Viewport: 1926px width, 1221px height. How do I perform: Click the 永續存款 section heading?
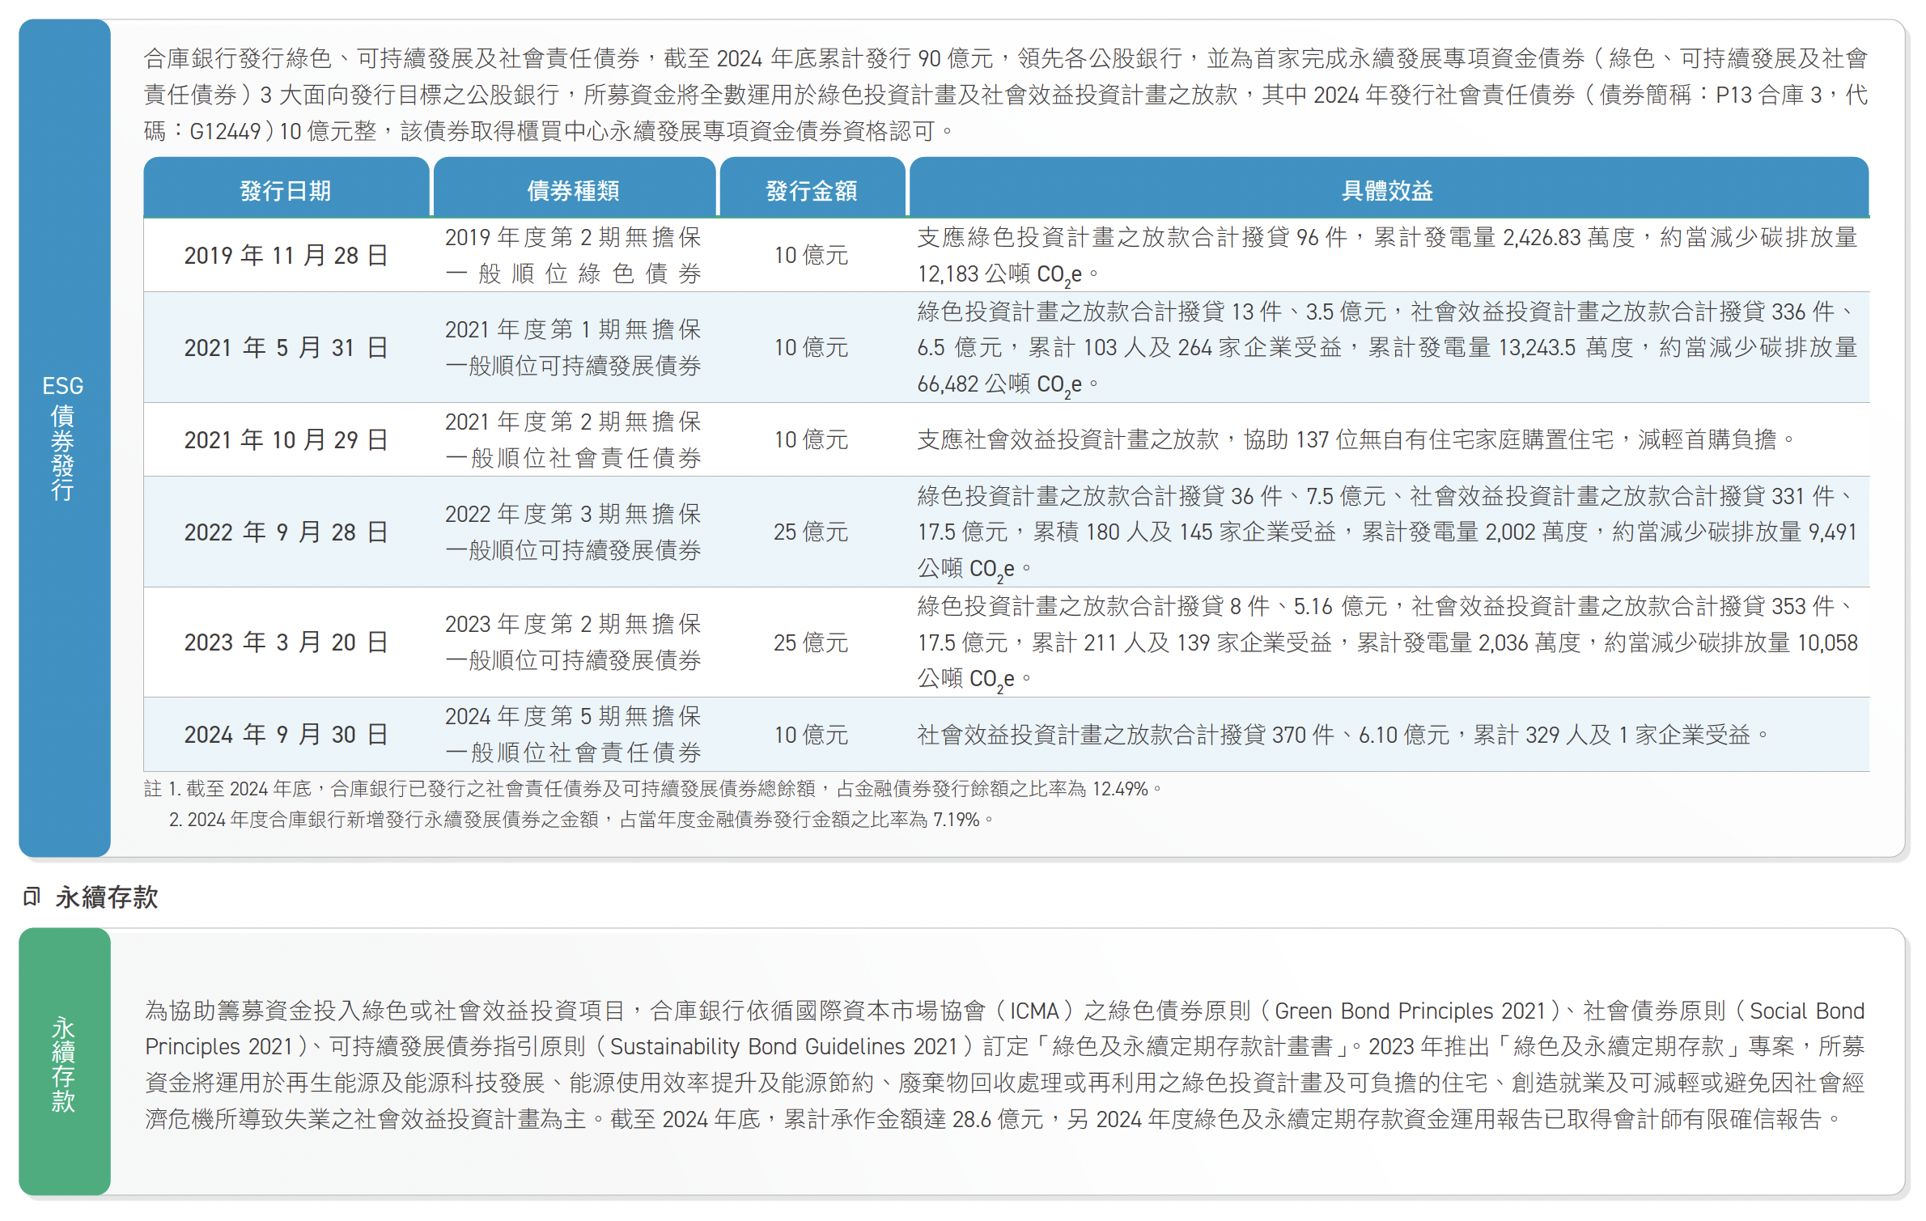pos(107,897)
